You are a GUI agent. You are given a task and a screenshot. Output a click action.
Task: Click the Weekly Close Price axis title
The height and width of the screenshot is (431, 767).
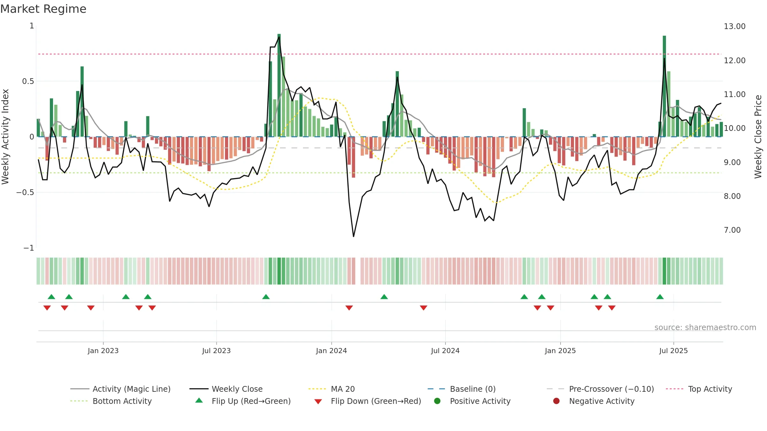click(x=758, y=137)
